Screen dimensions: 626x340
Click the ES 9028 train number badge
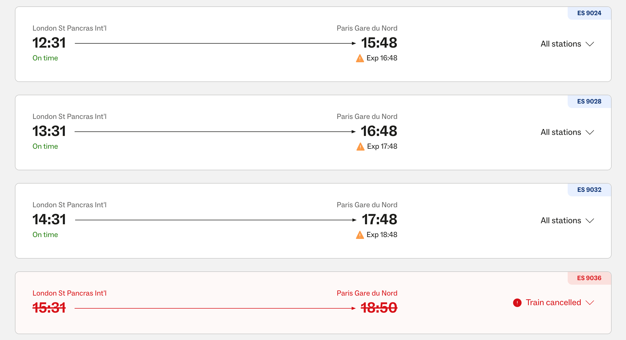pos(589,101)
